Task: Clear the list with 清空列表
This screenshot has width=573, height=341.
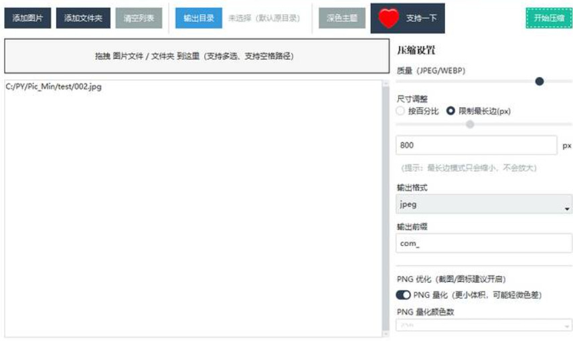Action: (x=139, y=18)
